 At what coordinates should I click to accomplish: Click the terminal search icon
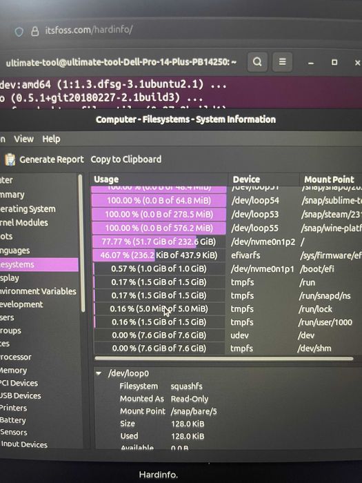pyautogui.click(x=257, y=62)
